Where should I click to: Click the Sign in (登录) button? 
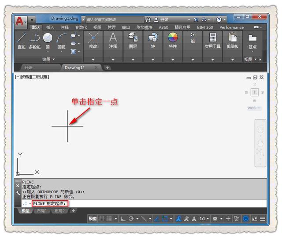(162, 19)
